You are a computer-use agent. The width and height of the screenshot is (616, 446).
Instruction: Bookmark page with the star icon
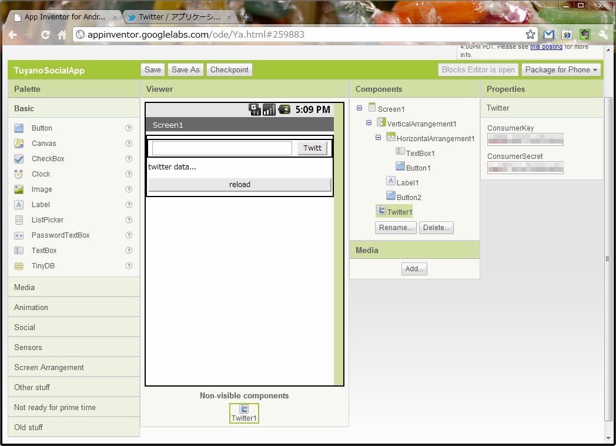tap(530, 35)
